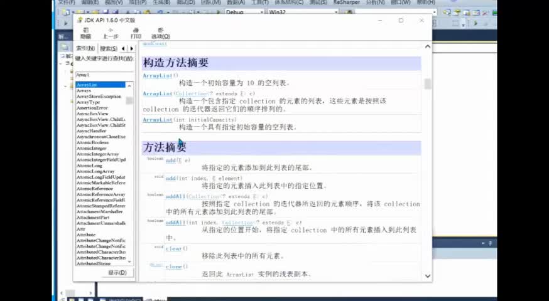Open the search combo arrow right of Win32
549x301 pixels.
(x=434, y=12)
